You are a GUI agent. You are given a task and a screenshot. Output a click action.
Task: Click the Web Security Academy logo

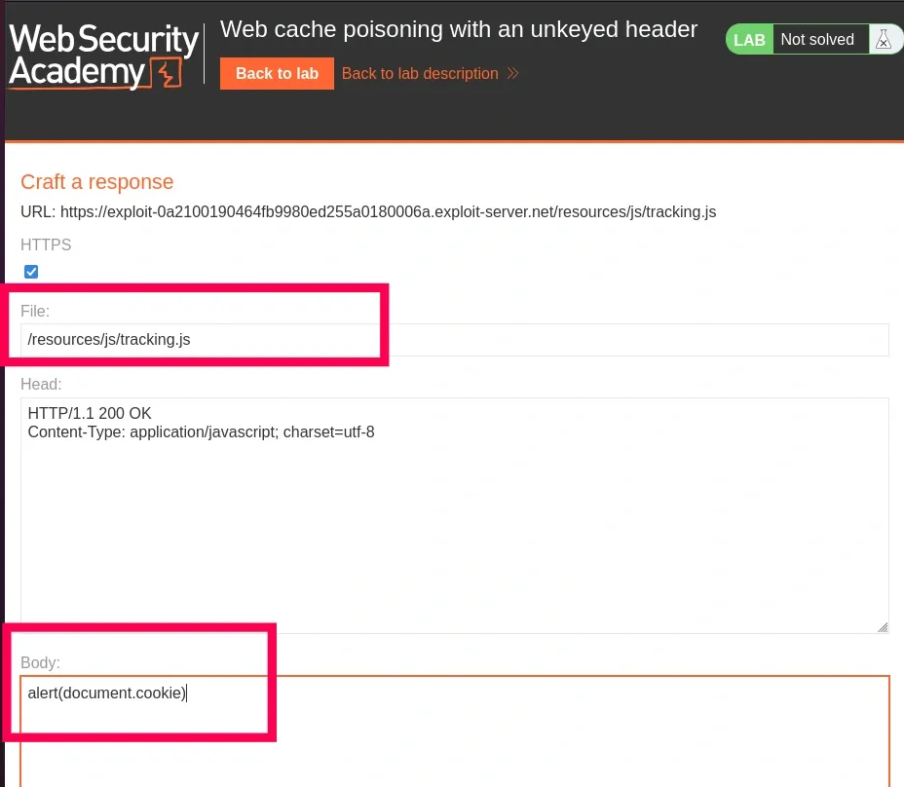(102, 54)
